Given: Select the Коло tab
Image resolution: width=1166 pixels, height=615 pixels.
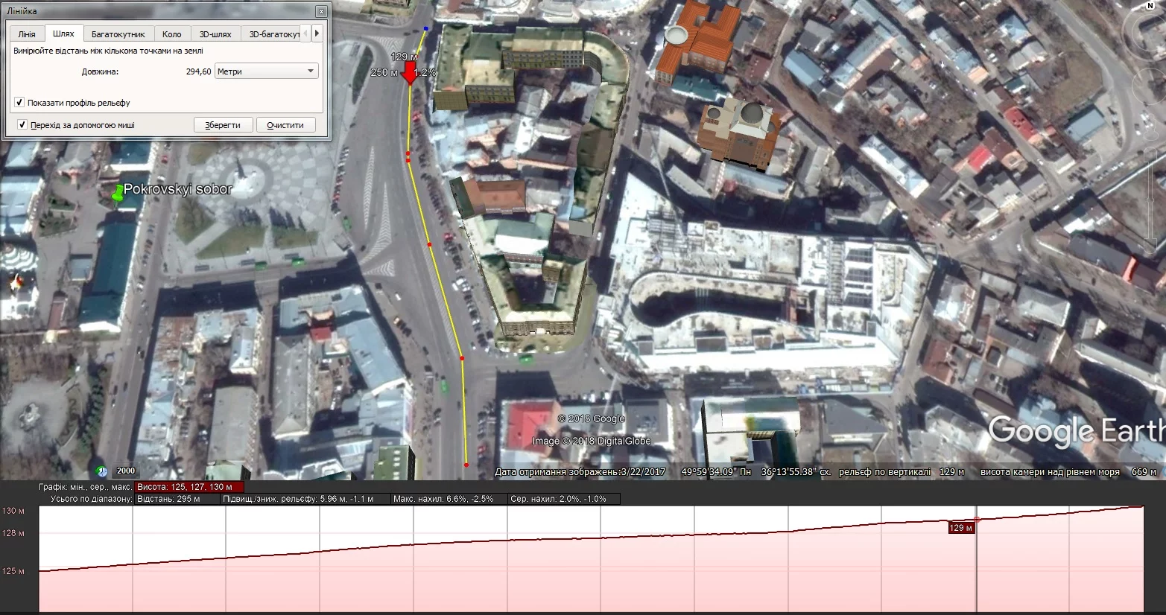Looking at the screenshot, I should point(172,34).
